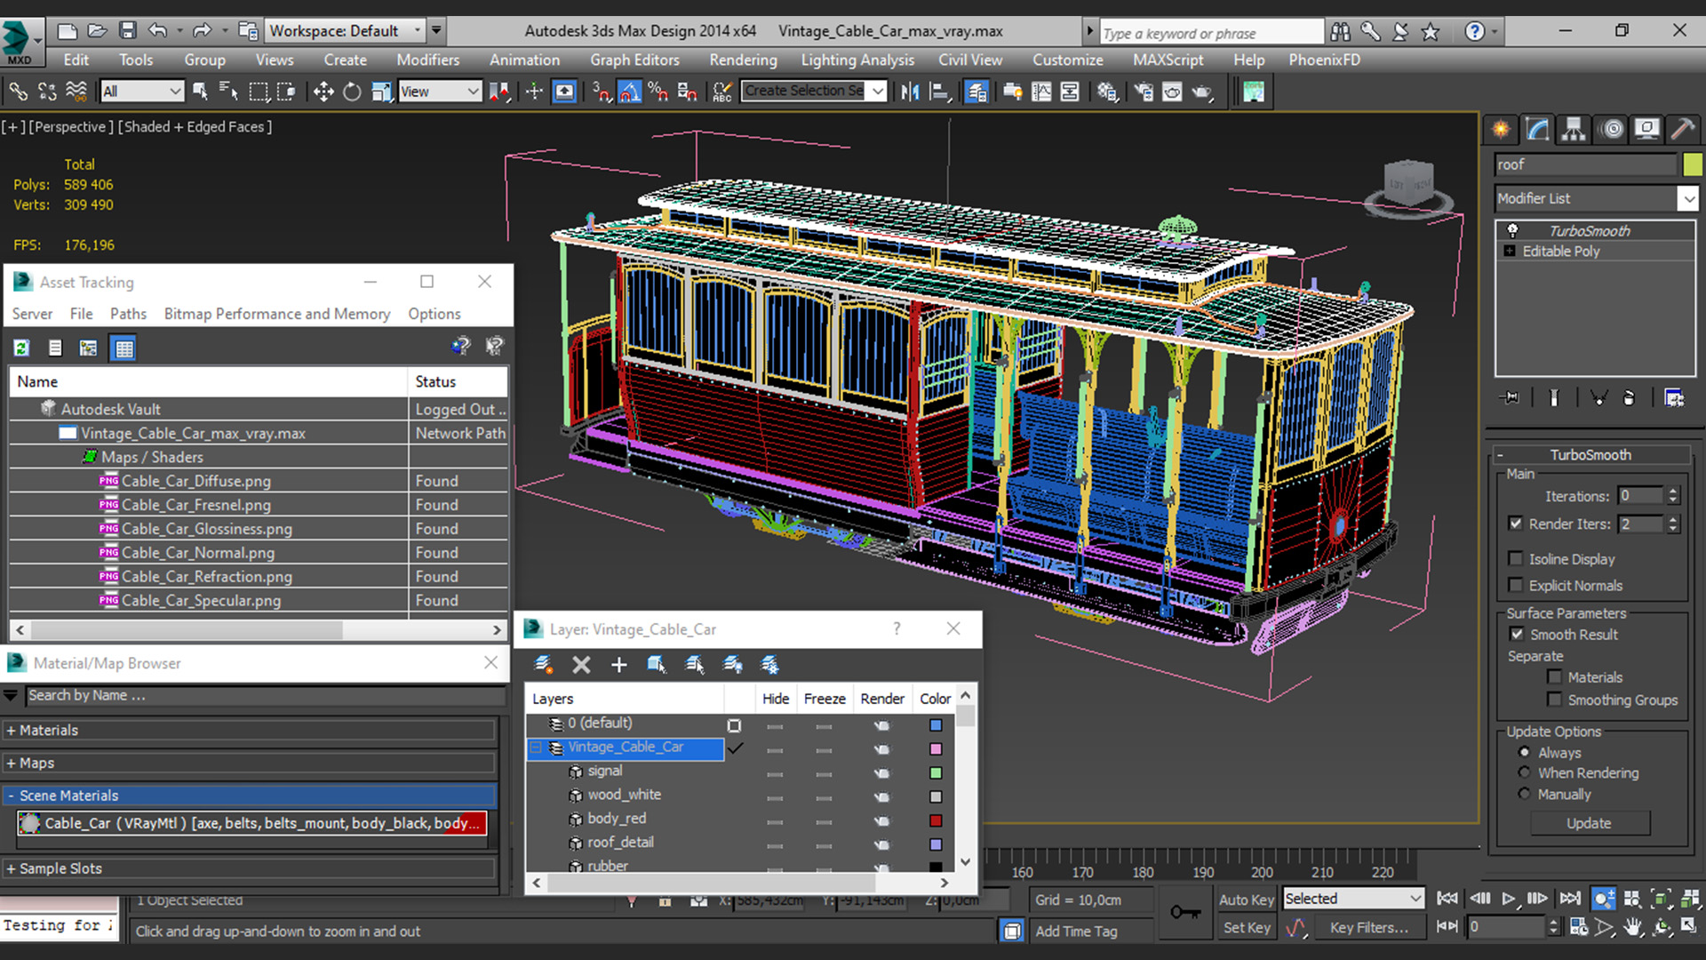This screenshot has width=1706, height=960.
Task: Open the Graph Editors menu
Action: (x=634, y=60)
